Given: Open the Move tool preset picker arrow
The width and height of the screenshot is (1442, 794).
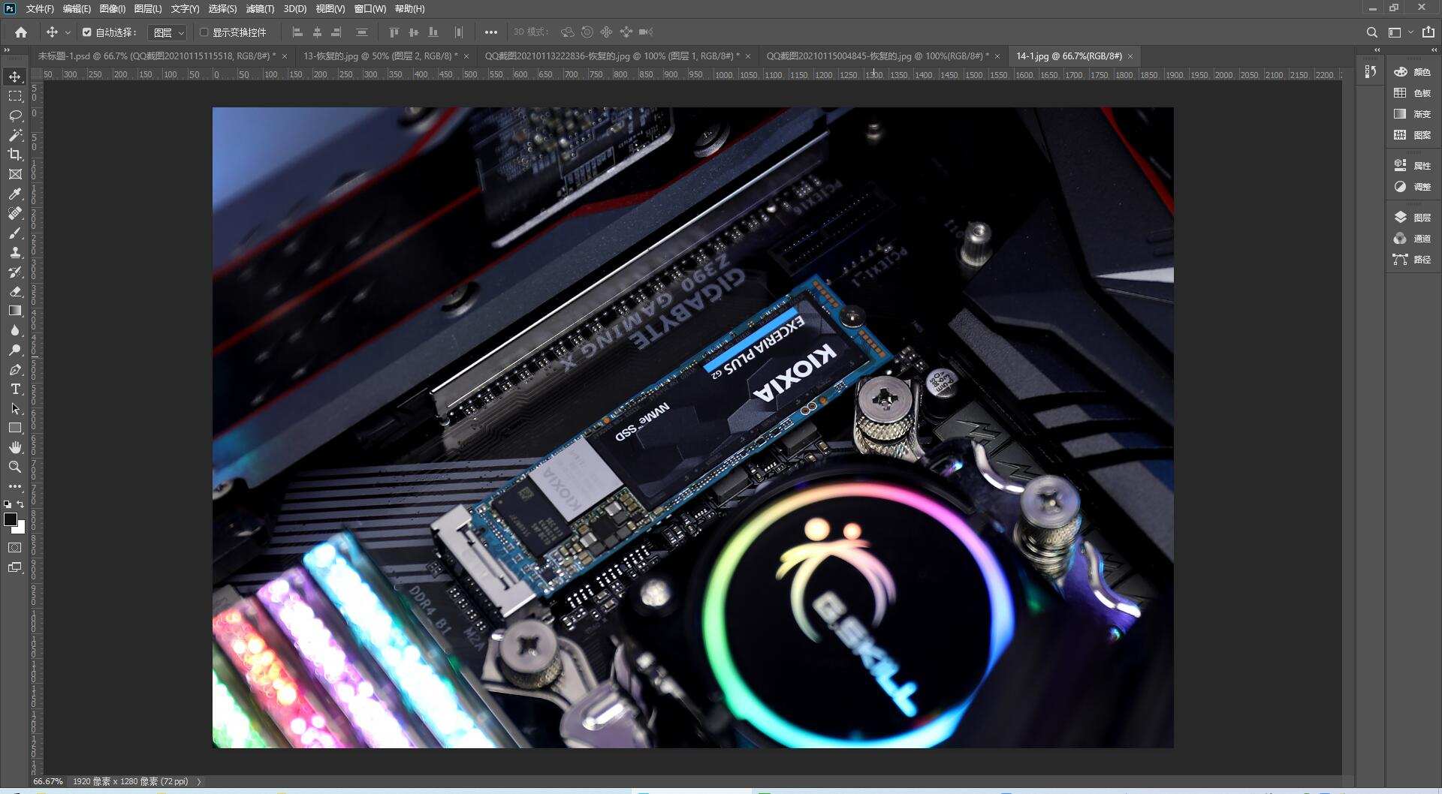Looking at the screenshot, I should click(68, 32).
